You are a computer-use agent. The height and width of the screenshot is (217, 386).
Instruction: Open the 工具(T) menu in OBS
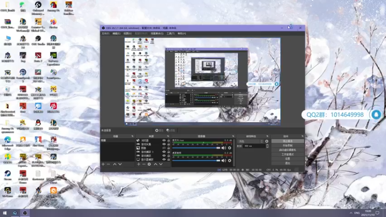click(170, 33)
